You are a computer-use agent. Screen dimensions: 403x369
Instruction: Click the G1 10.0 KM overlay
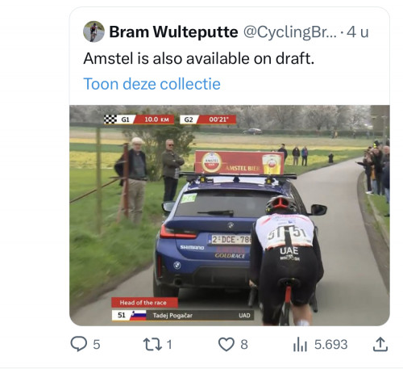(x=139, y=120)
